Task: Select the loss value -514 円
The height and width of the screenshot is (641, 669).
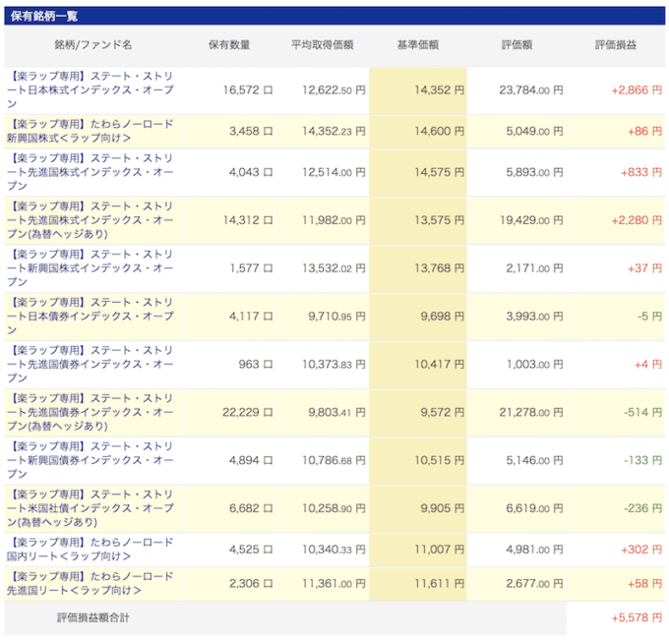Action: (x=642, y=412)
